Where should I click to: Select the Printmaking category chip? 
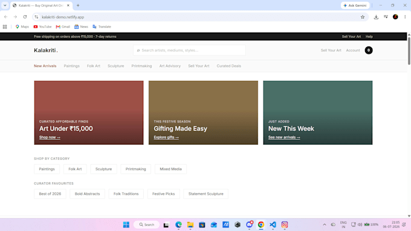pyautogui.click(x=135, y=169)
